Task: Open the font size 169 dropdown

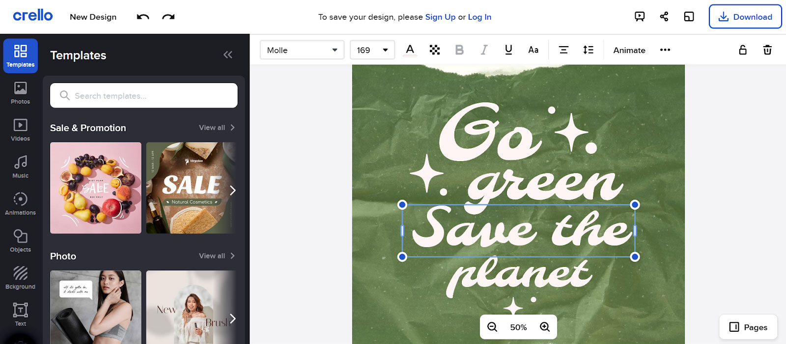Action: (372, 50)
